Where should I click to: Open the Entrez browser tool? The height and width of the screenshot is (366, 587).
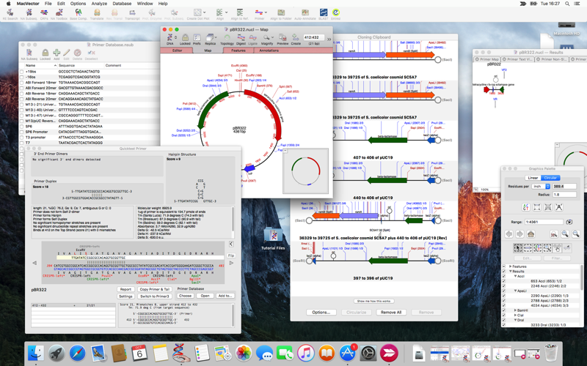[x=335, y=12]
